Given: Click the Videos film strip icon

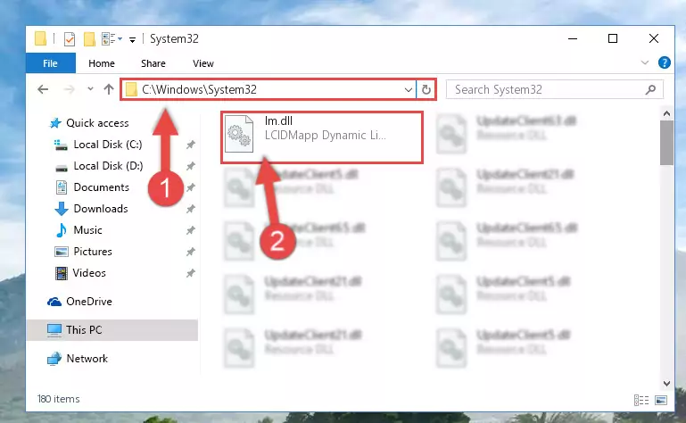Looking at the screenshot, I should [x=62, y=273].
